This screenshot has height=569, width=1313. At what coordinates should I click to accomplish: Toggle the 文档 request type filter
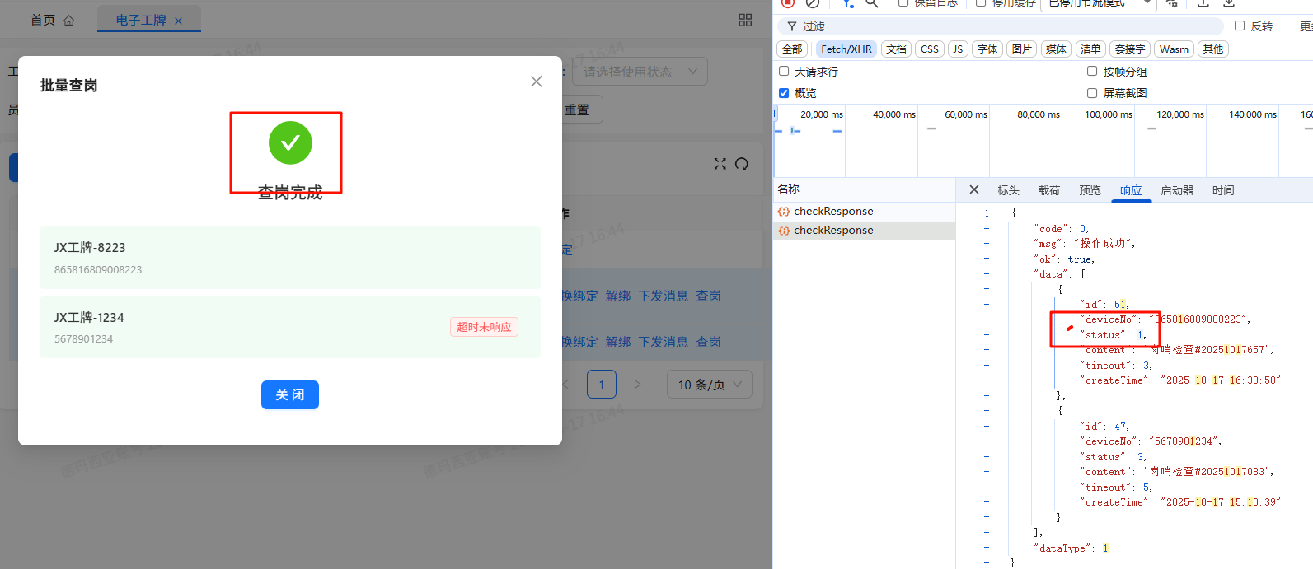coord(896,49)
